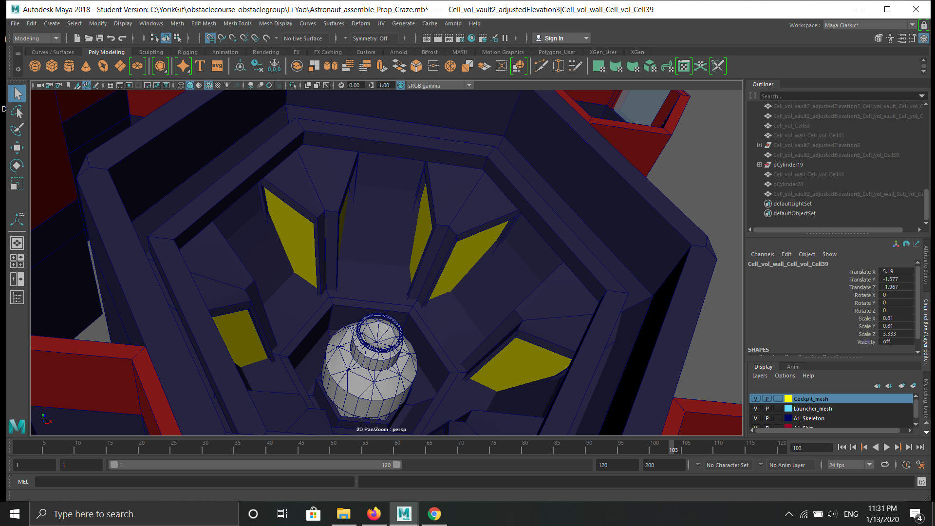Click the yellow Cockpit_mesh layer color swatch

click(788, 399)
